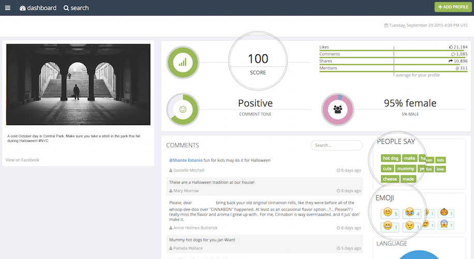The image size is (474, 259).
Task: Open search from the top bar
Action: (76, 8)
